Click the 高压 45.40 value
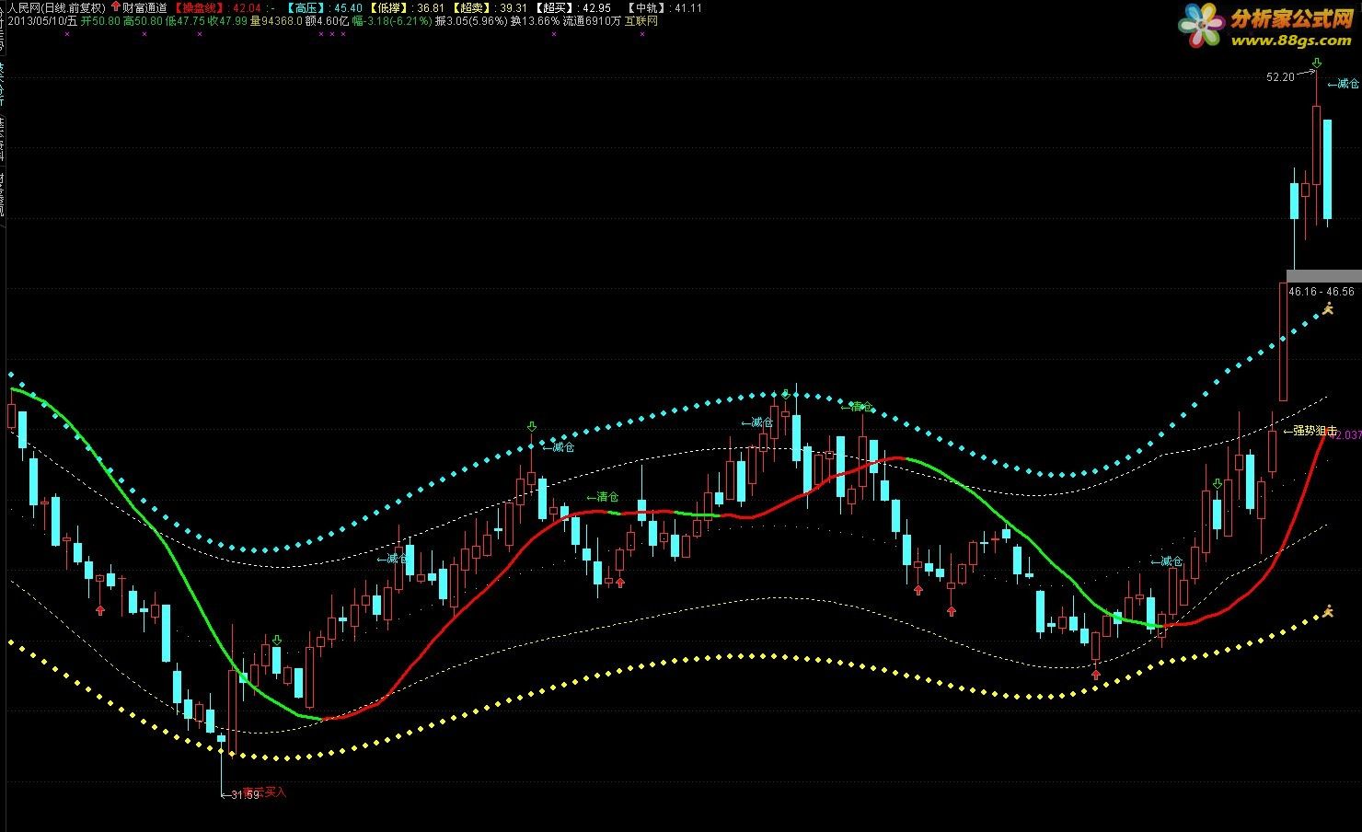Screen dimensions: 1362x832 [x=348, y=7]
